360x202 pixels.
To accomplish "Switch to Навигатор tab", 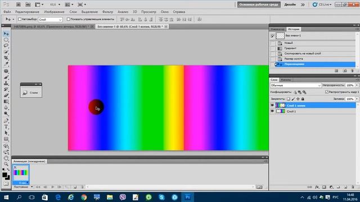I will (277, 29).
